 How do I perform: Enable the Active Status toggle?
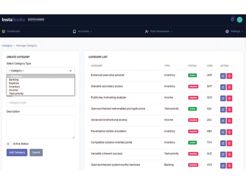[9, 143]
